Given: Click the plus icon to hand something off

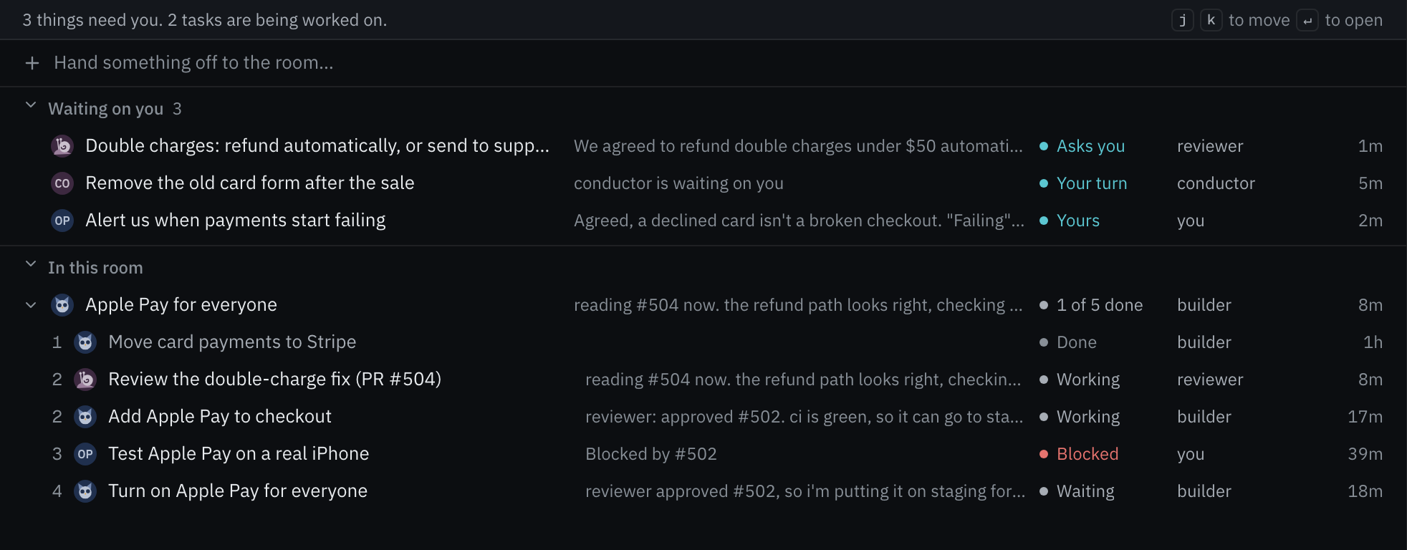Looking at the screenshot, I should (32, 63).
